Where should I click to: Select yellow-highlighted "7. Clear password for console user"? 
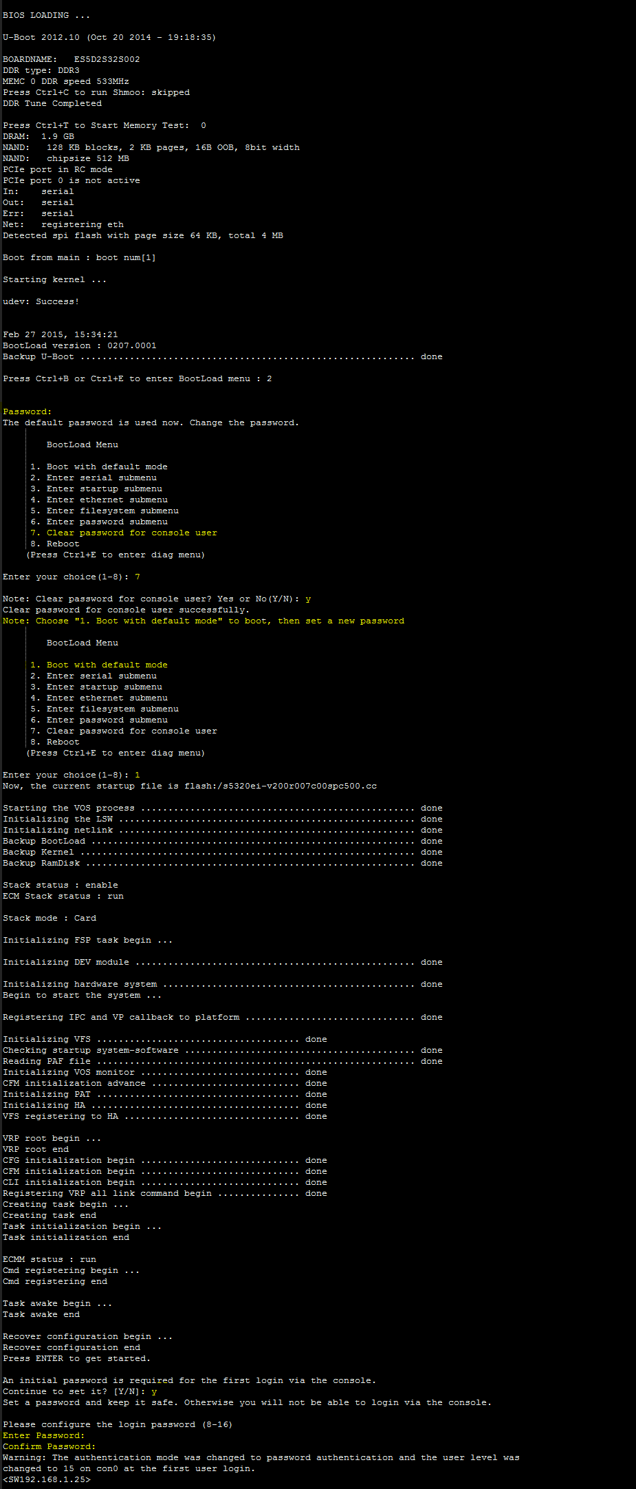[124, 533]
